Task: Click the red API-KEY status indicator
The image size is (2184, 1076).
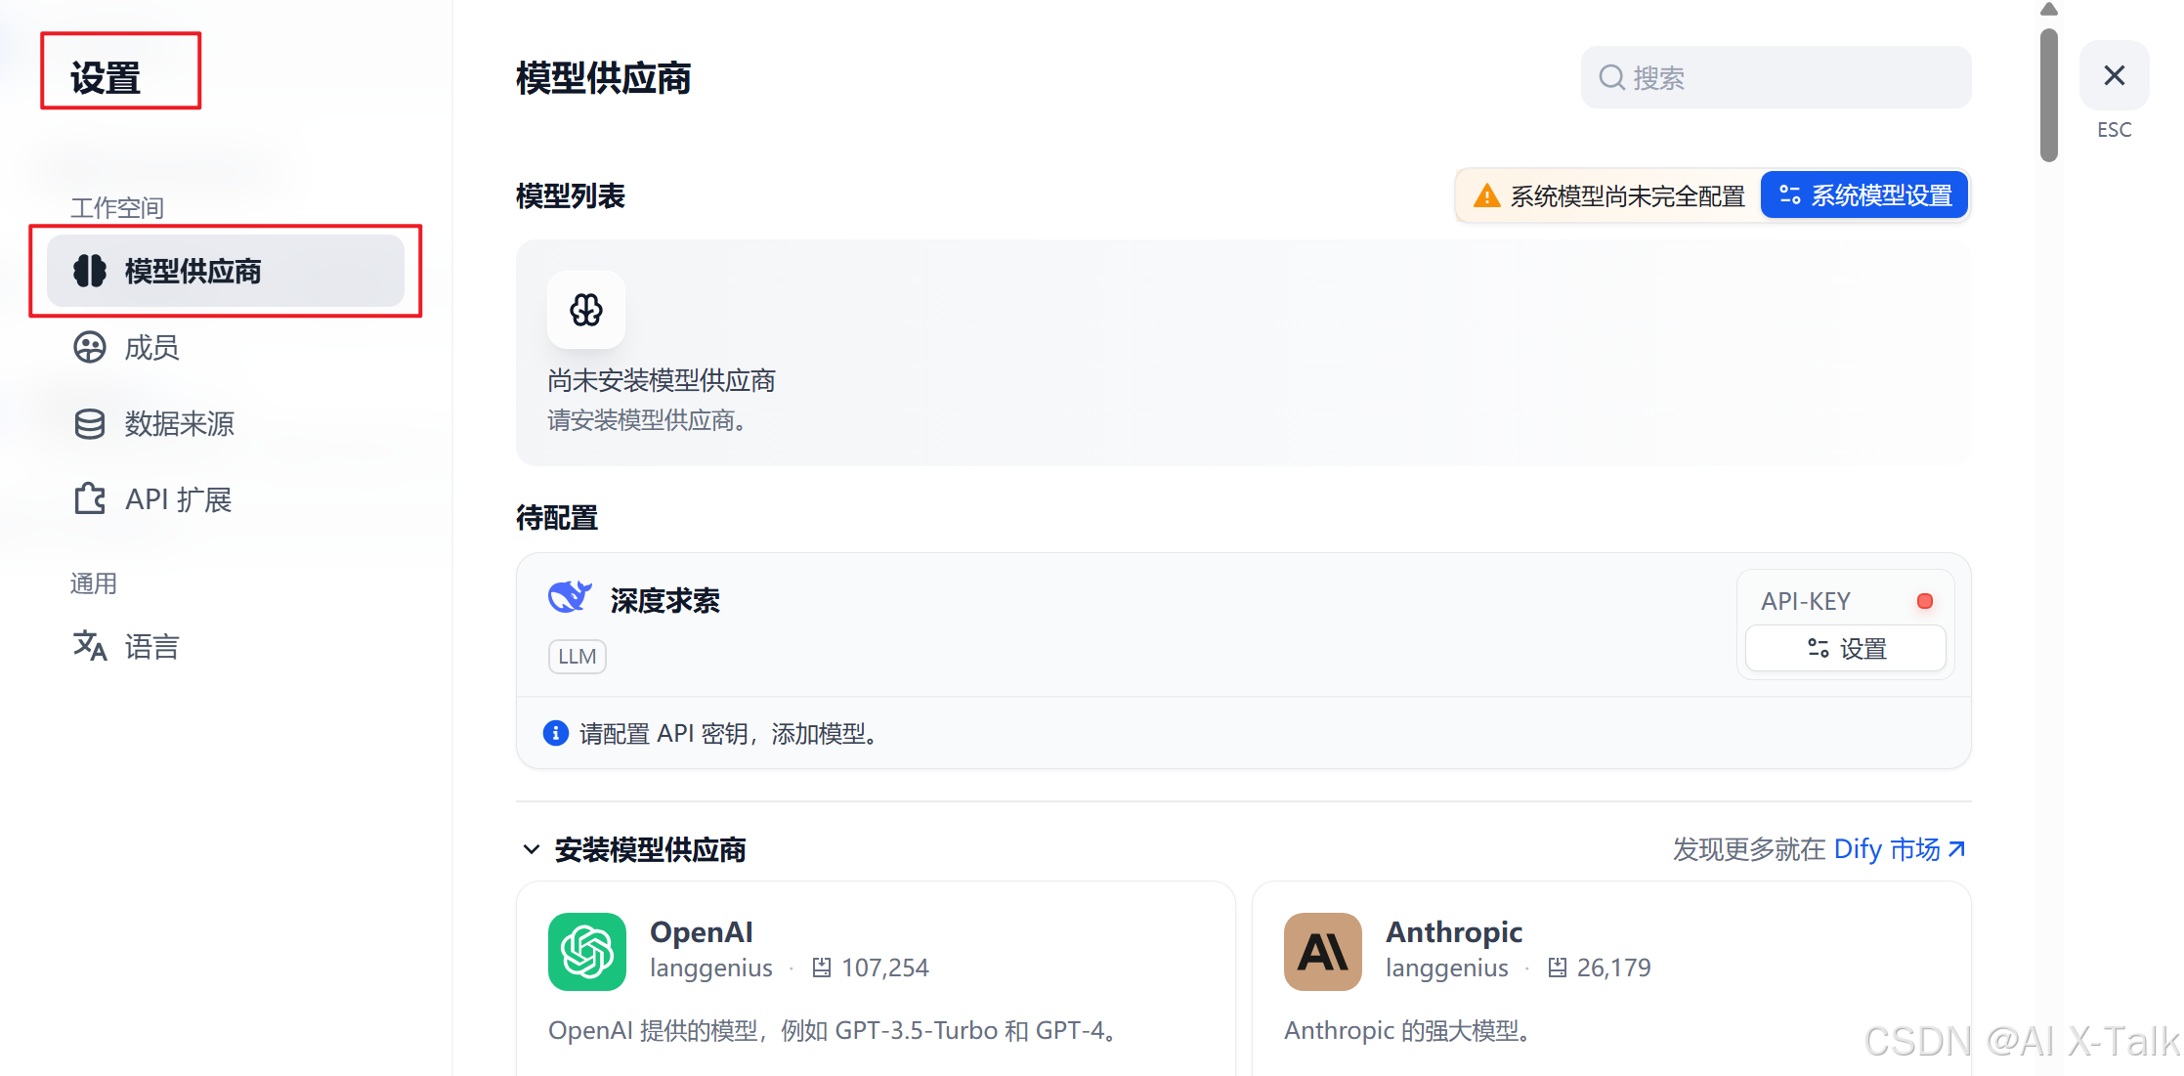Action: (x=1924, y=601)
